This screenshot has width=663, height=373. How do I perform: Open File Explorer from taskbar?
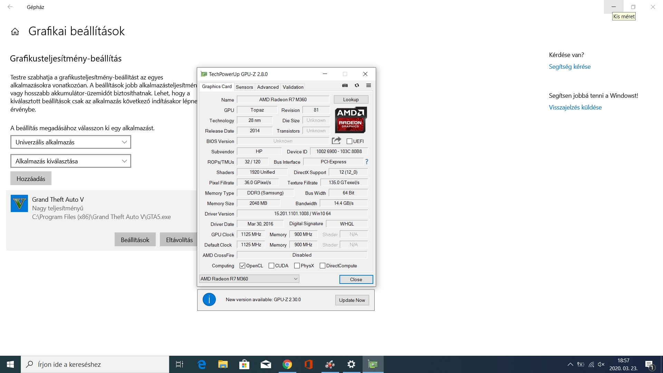coord(223,364)
